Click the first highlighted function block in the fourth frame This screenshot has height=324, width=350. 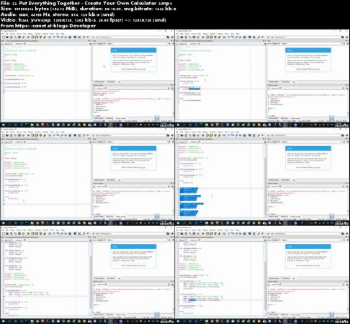[189, 190]
